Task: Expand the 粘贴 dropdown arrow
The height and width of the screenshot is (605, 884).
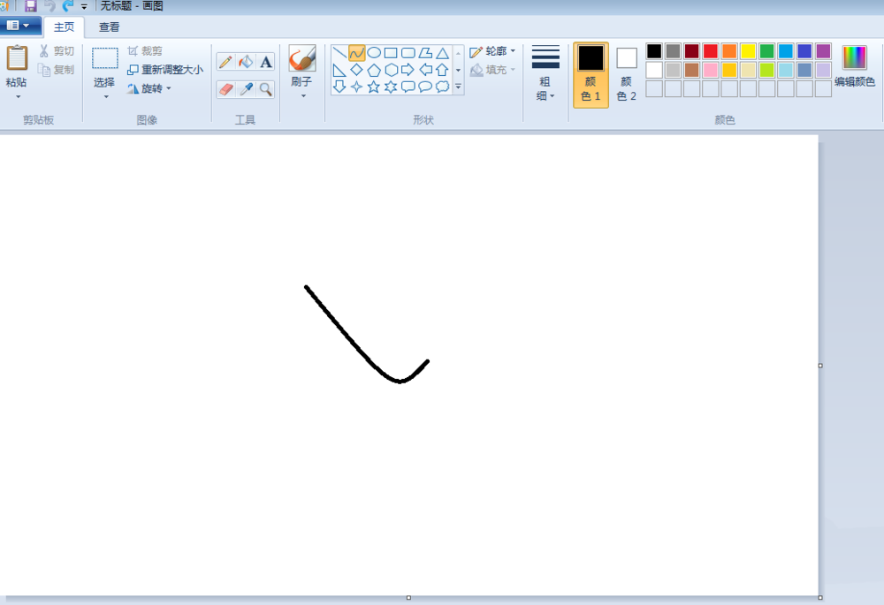Action: (18, 97)
